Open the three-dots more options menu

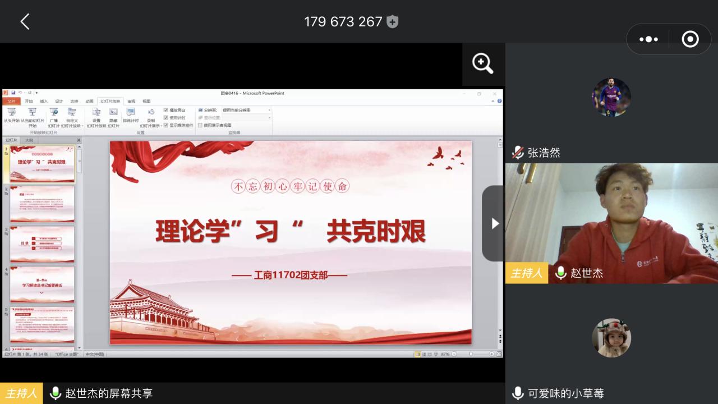click(648, 39)
